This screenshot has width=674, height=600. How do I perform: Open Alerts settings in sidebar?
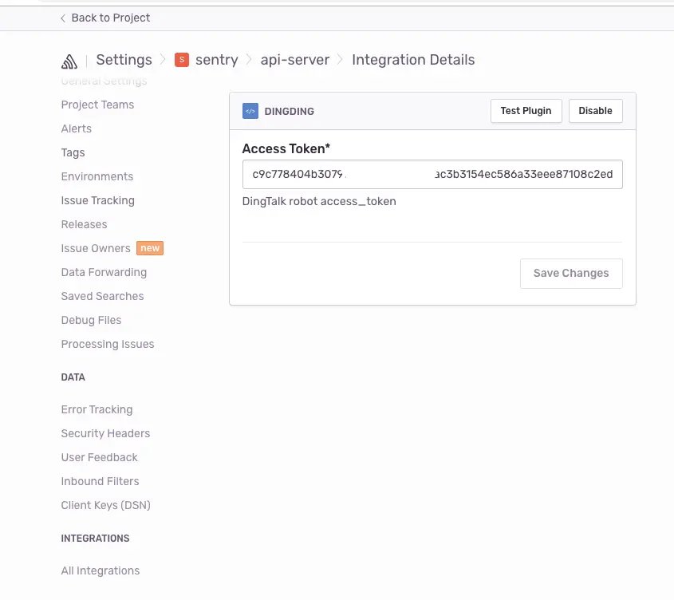tap(76, 128)
